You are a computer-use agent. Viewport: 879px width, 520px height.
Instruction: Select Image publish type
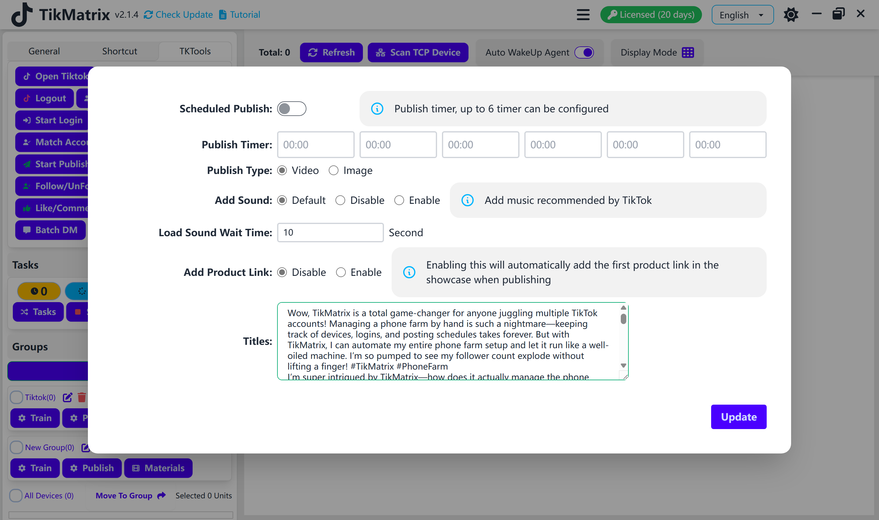(x=333, y=170)
